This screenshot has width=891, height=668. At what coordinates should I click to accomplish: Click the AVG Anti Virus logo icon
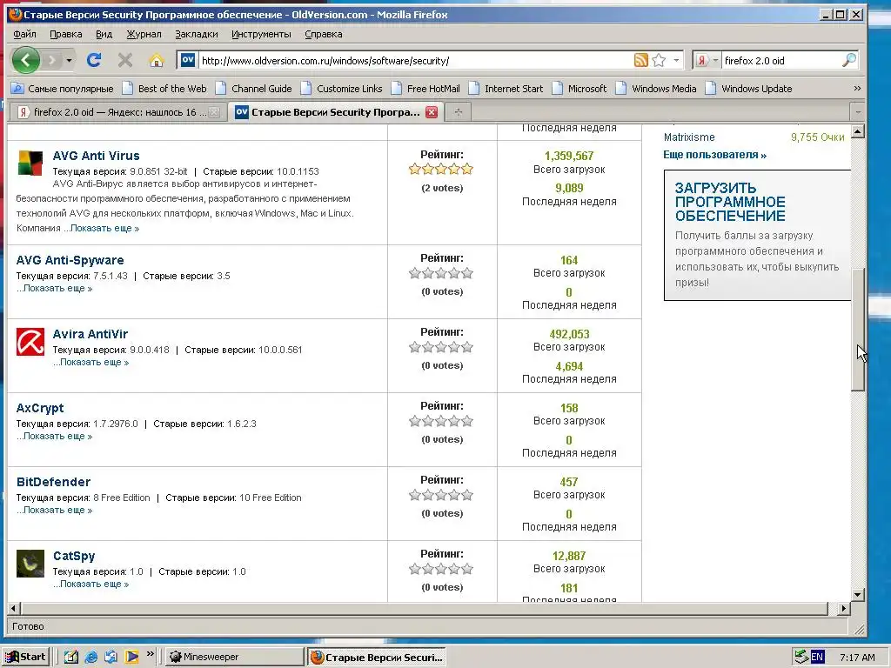click(30, 163)
